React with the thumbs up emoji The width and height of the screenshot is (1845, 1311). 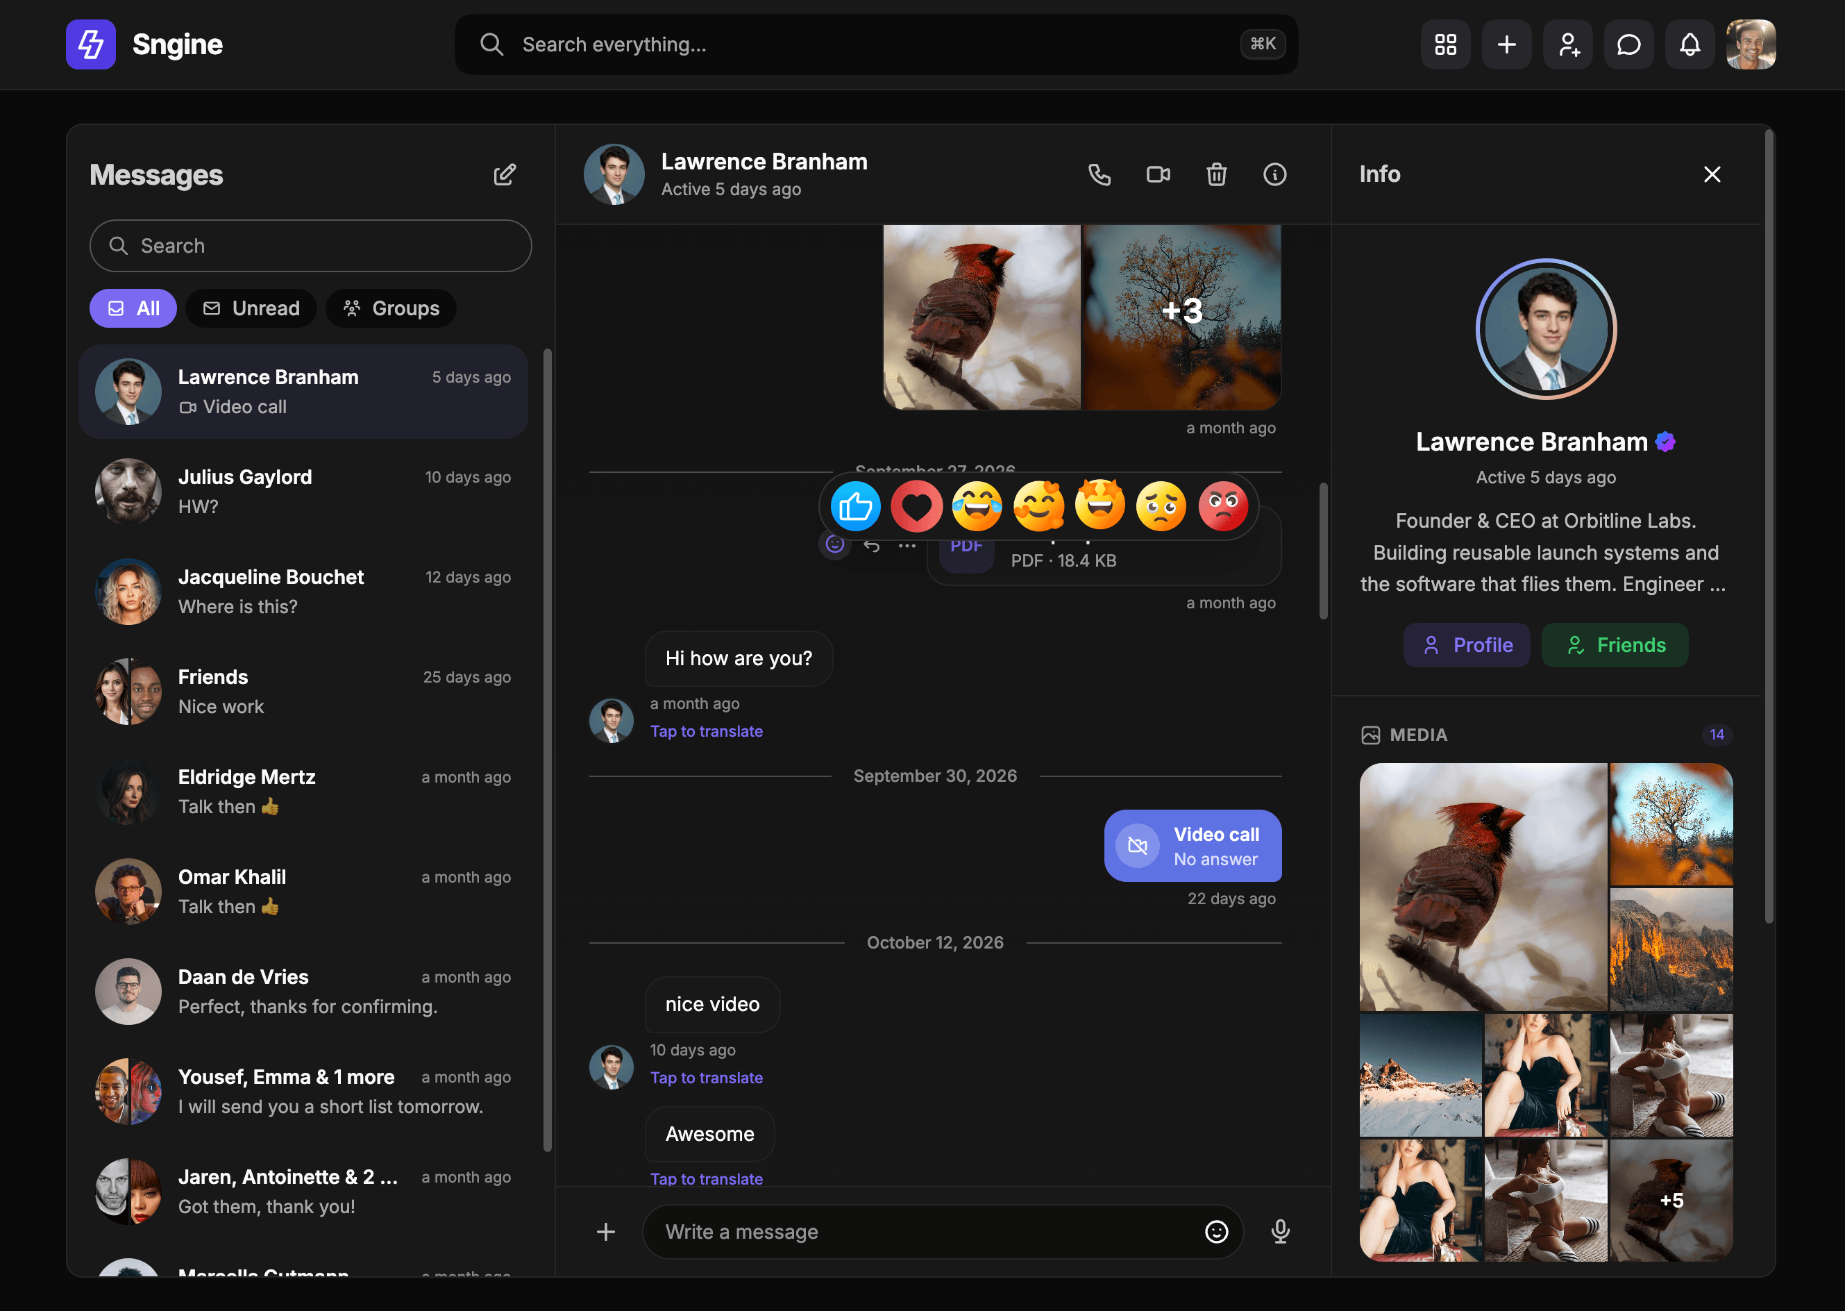coord(855,506)
